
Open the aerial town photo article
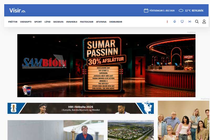point(131,130)
